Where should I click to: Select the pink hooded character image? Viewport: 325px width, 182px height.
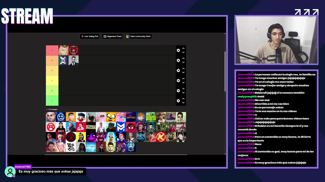click(x=101, y=117)
